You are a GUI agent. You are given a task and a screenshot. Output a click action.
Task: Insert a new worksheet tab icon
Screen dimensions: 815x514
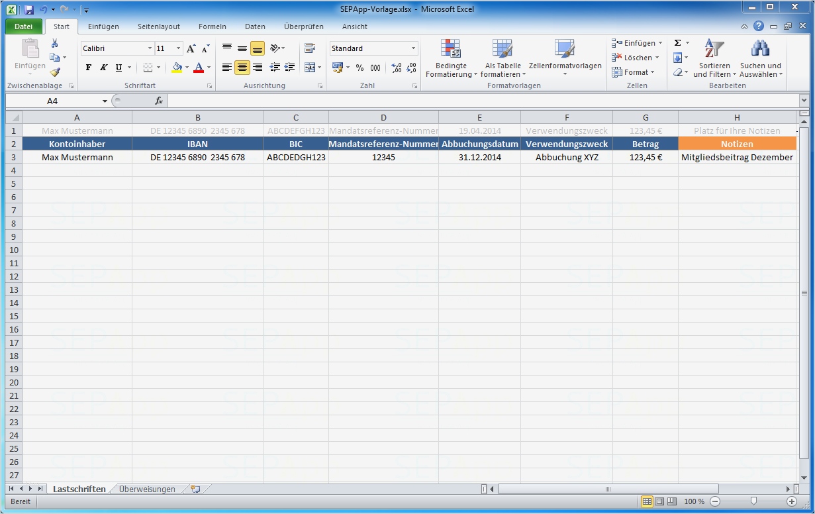click(195, 489)
